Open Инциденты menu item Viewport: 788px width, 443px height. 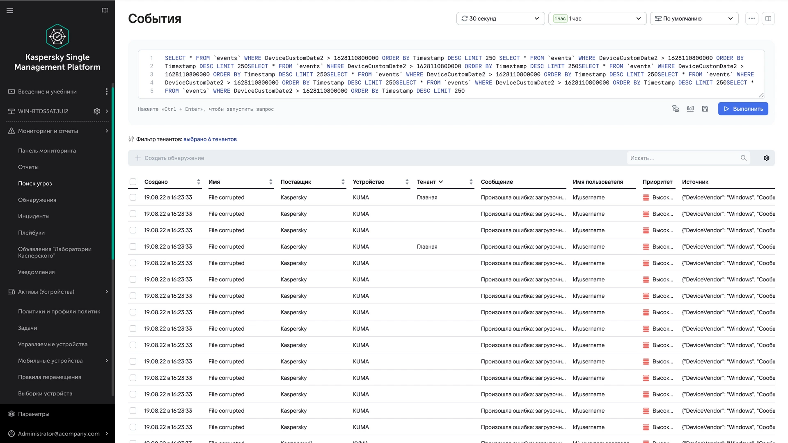click(34, 216)
